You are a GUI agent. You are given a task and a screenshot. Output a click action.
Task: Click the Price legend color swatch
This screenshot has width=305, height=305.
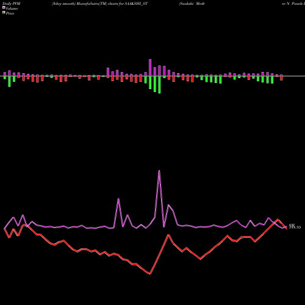click(4, 13)
